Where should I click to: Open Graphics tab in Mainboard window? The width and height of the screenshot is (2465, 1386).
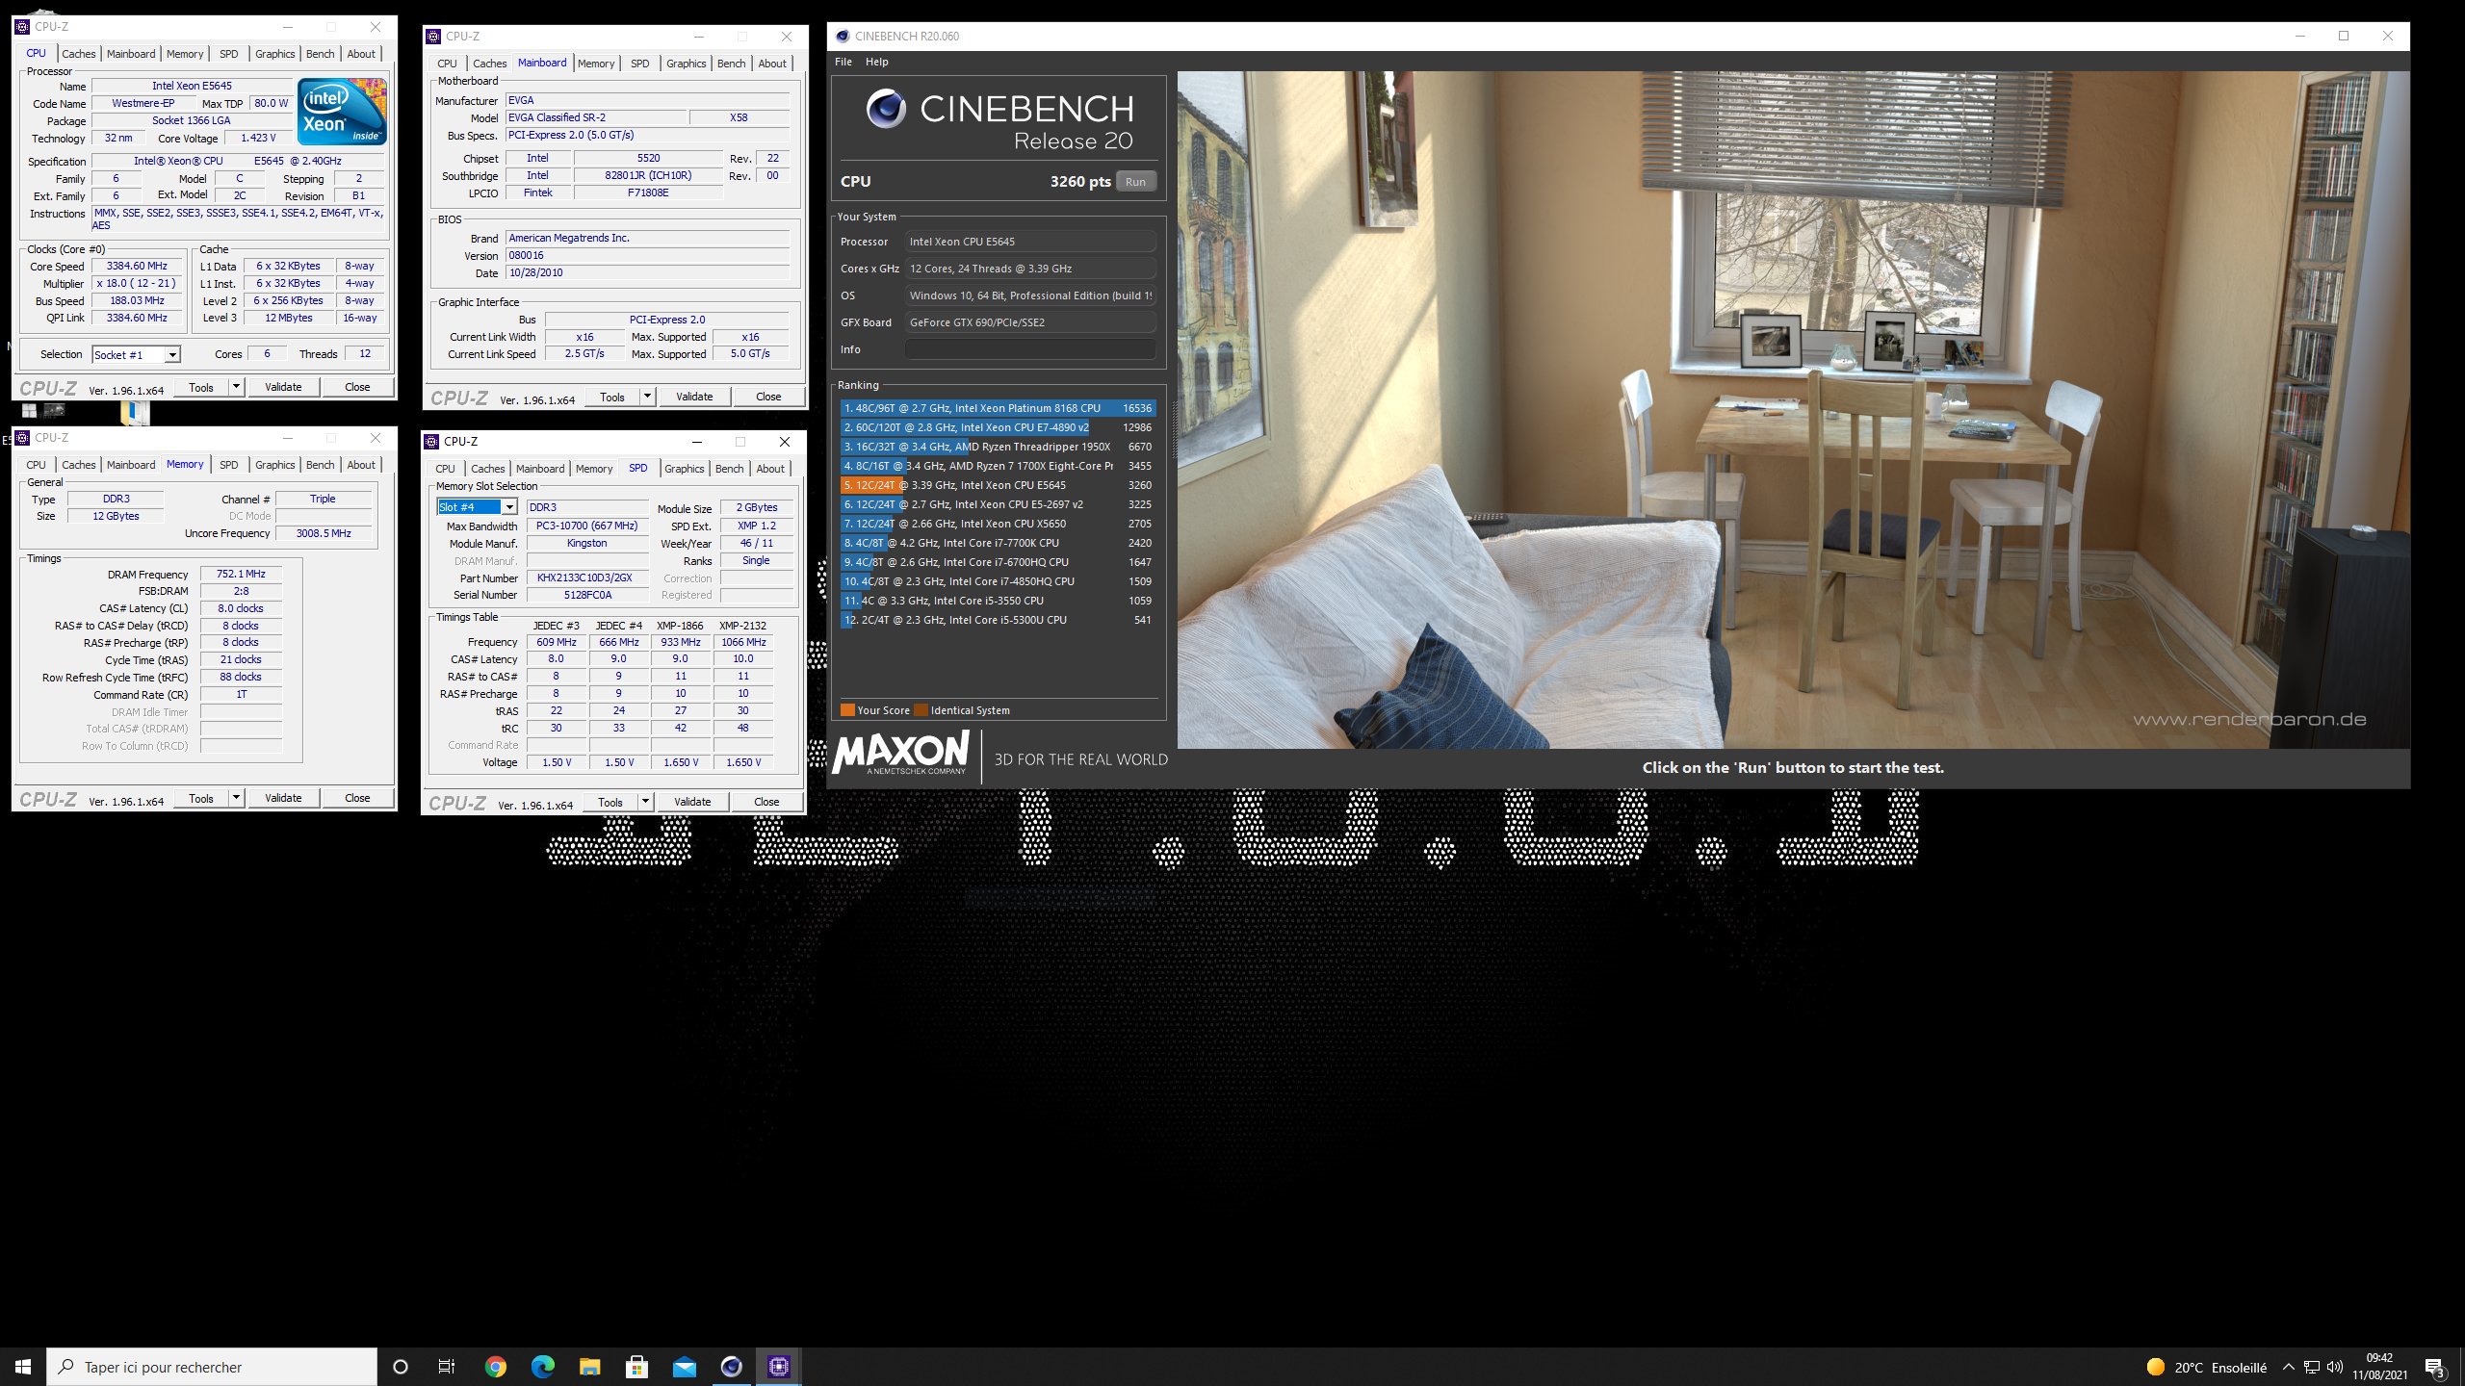click(x=686, y=64)
